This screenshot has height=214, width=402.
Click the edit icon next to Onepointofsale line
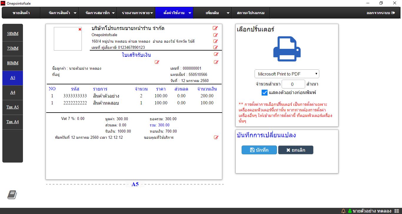(215, 35)
